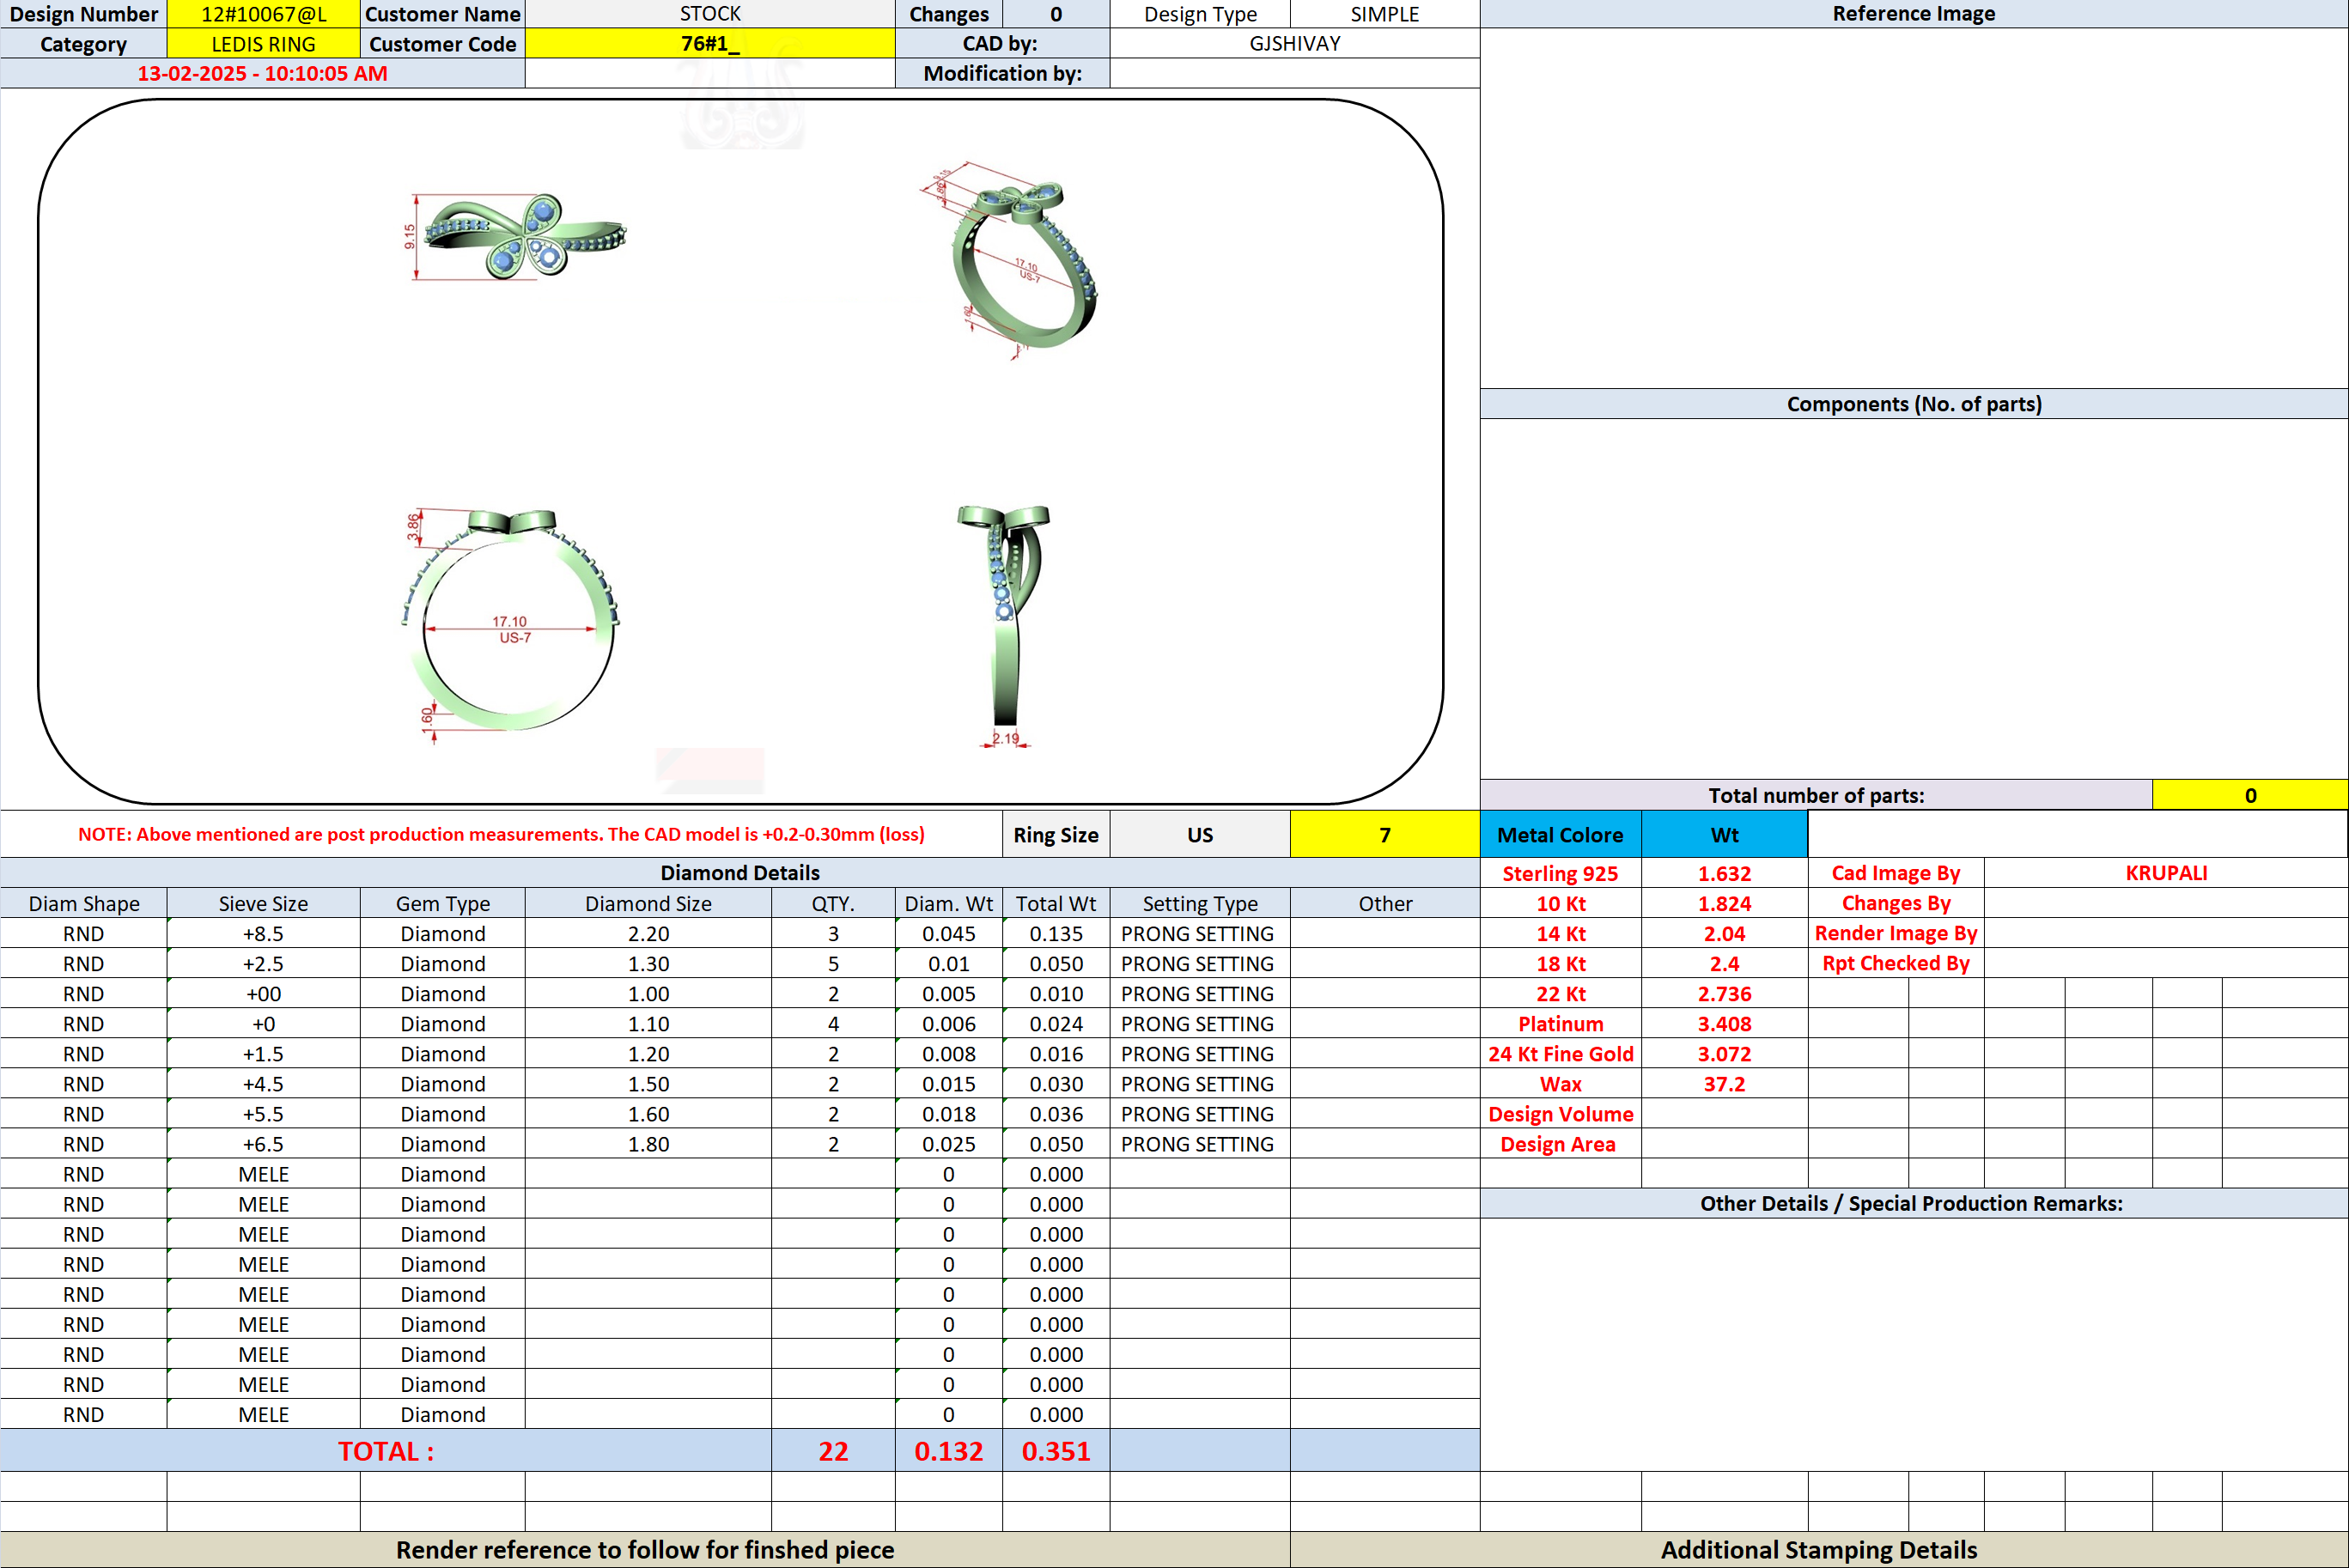Select the Sterling 925 weight 1.632
This screenshot has height=1568, width=2349.
(1724, 873)
